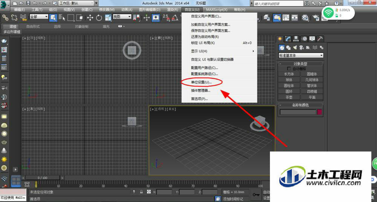Create a 长方体 box primitive

point(289,74)
